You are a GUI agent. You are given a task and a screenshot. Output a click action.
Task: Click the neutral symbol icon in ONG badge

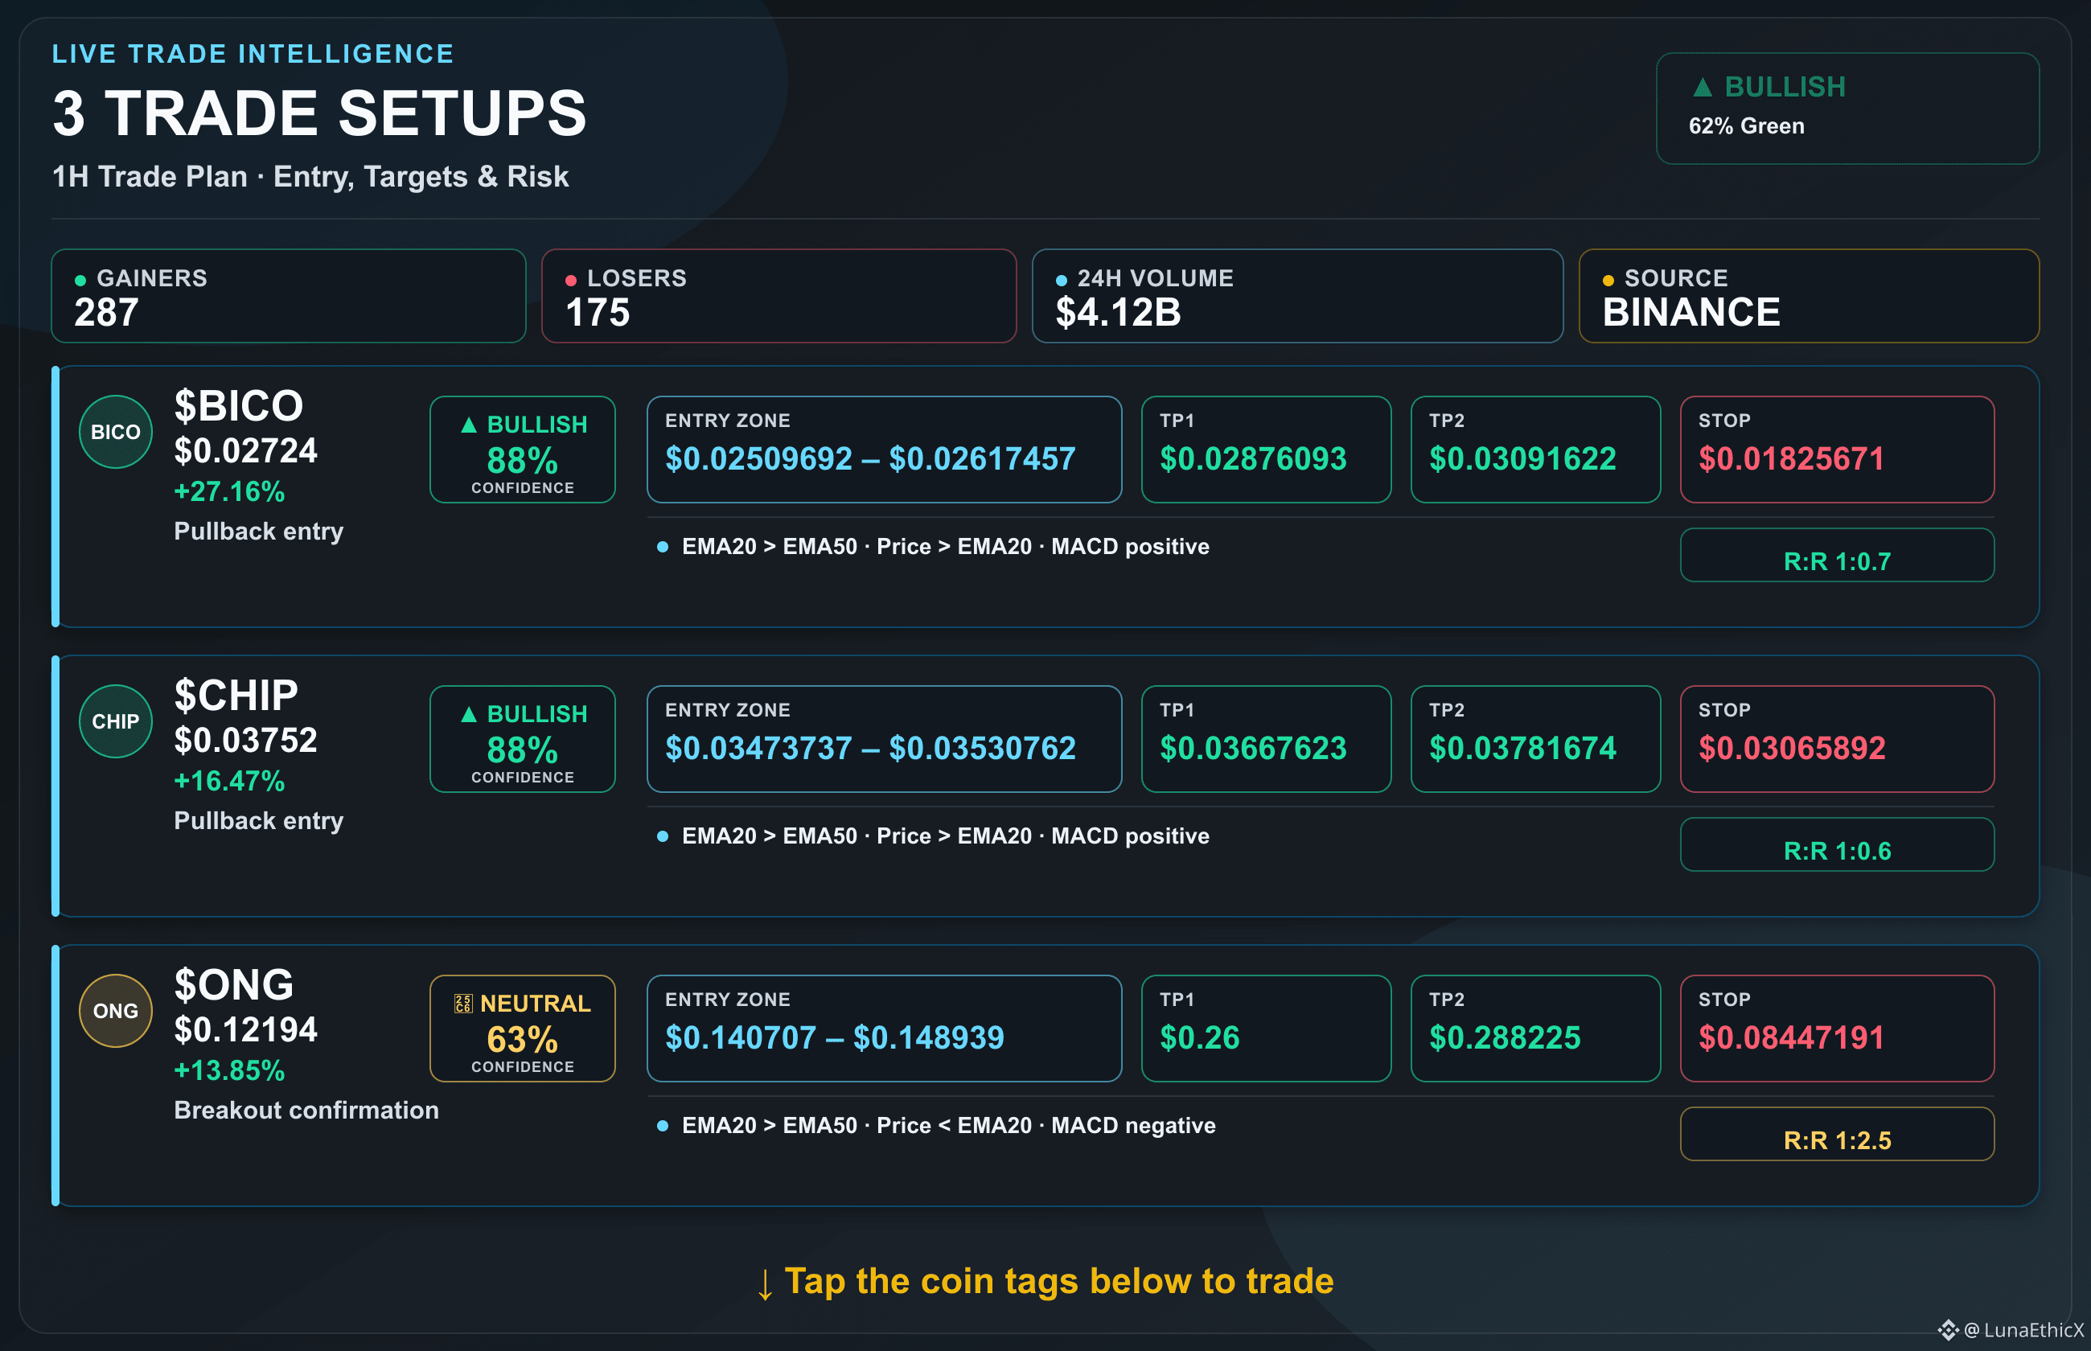point(463,1004)
